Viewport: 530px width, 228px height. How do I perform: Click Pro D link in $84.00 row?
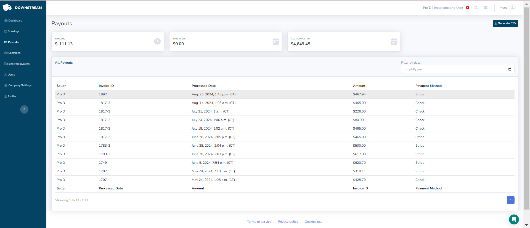61,120
